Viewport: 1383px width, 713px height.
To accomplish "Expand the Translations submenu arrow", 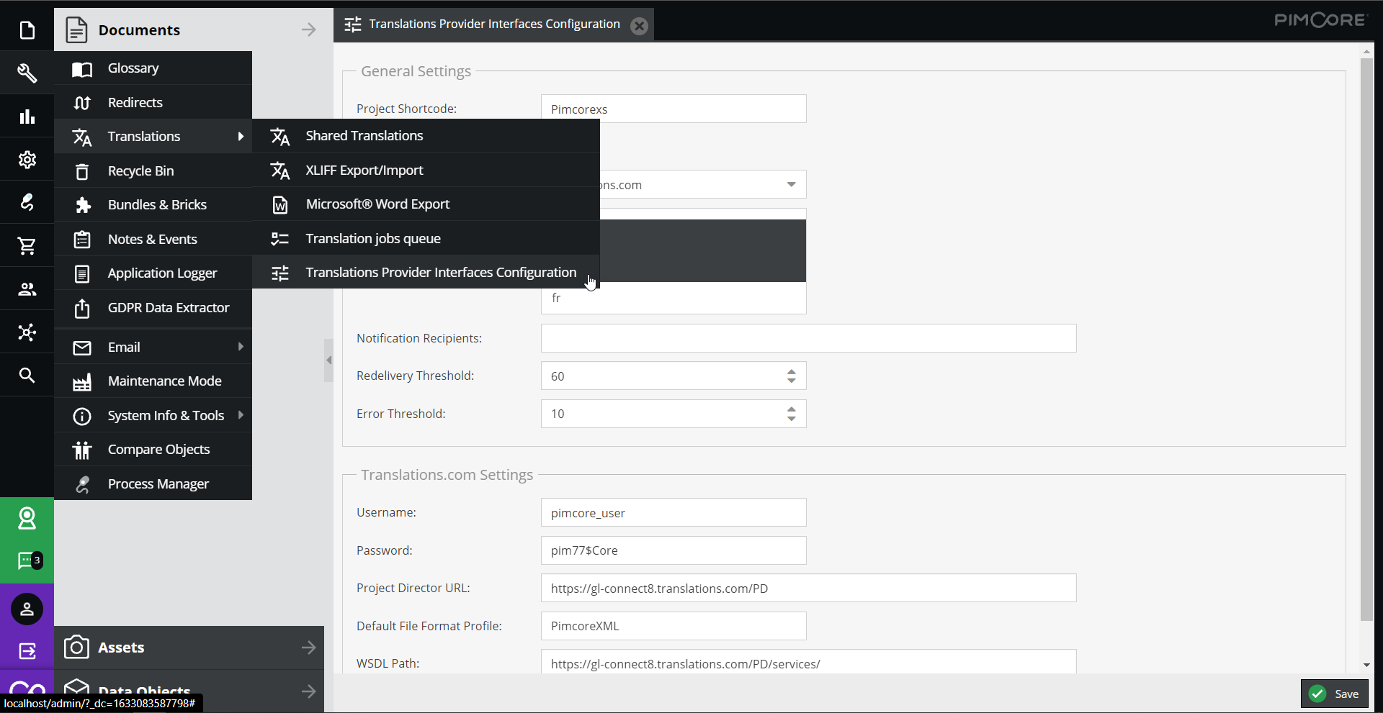I will (241, 136).
